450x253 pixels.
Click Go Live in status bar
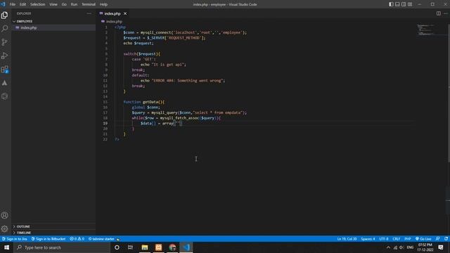[423, 239]
